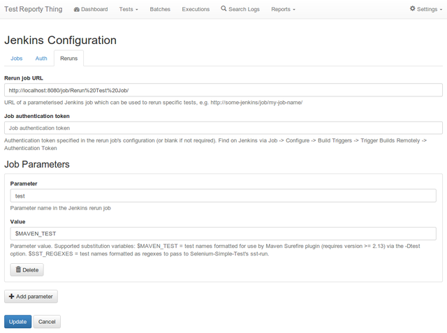This screenshot has width=447, height=333.
Task: Click the Rerun job URL label
Action: tap(24, 78)
